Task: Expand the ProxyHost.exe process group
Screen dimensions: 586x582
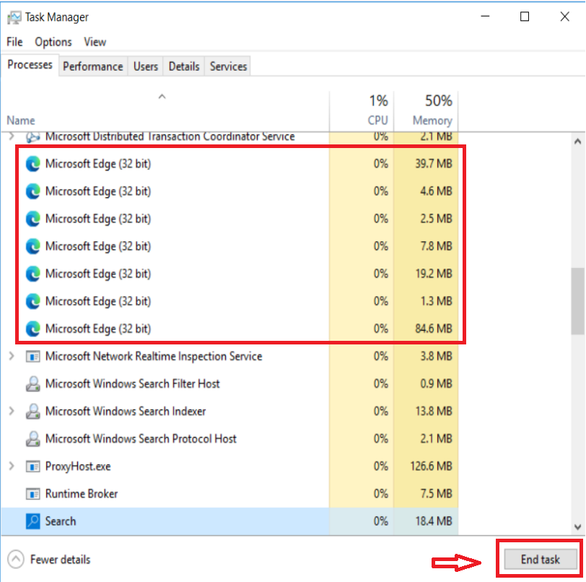Action: pyautogui.click(x=12, y=466)
